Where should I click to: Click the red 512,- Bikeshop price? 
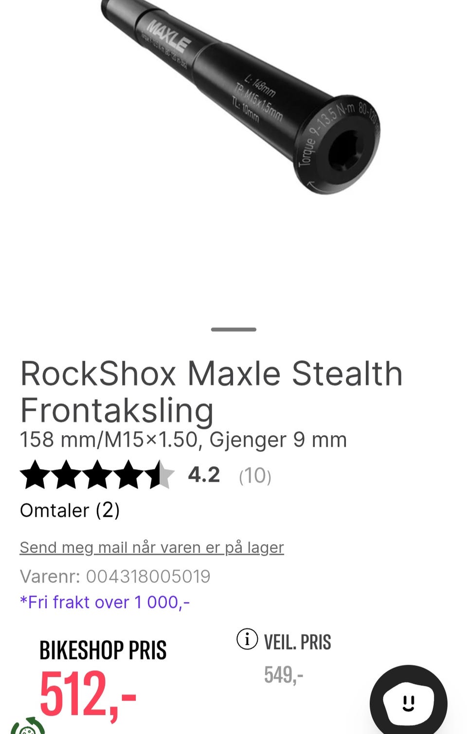[x=88, y=694]
